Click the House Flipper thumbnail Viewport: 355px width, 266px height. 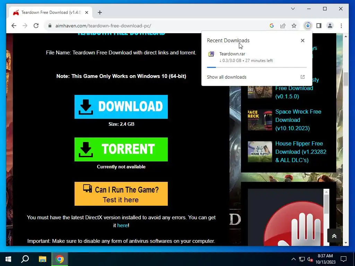tap(260, 152)
